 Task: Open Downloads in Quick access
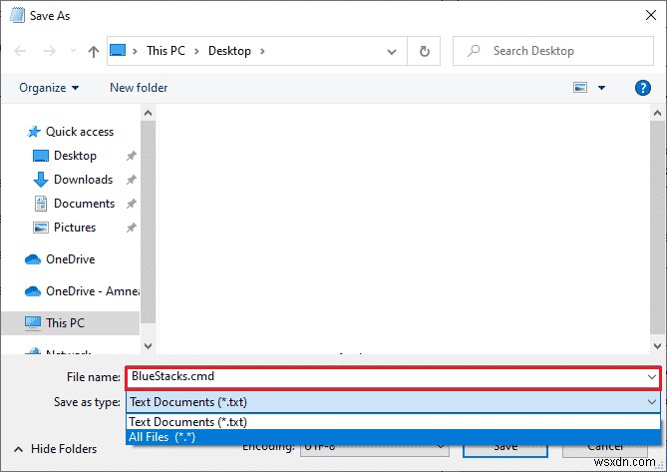click(x=84, y=180)
